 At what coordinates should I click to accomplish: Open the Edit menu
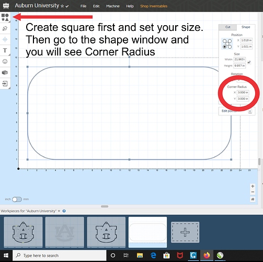(x=96, y=6)
